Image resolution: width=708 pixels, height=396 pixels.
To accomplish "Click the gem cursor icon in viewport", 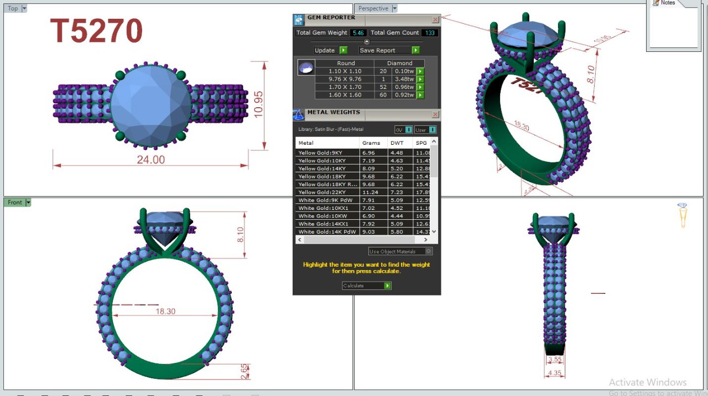I will coord(683,215).
